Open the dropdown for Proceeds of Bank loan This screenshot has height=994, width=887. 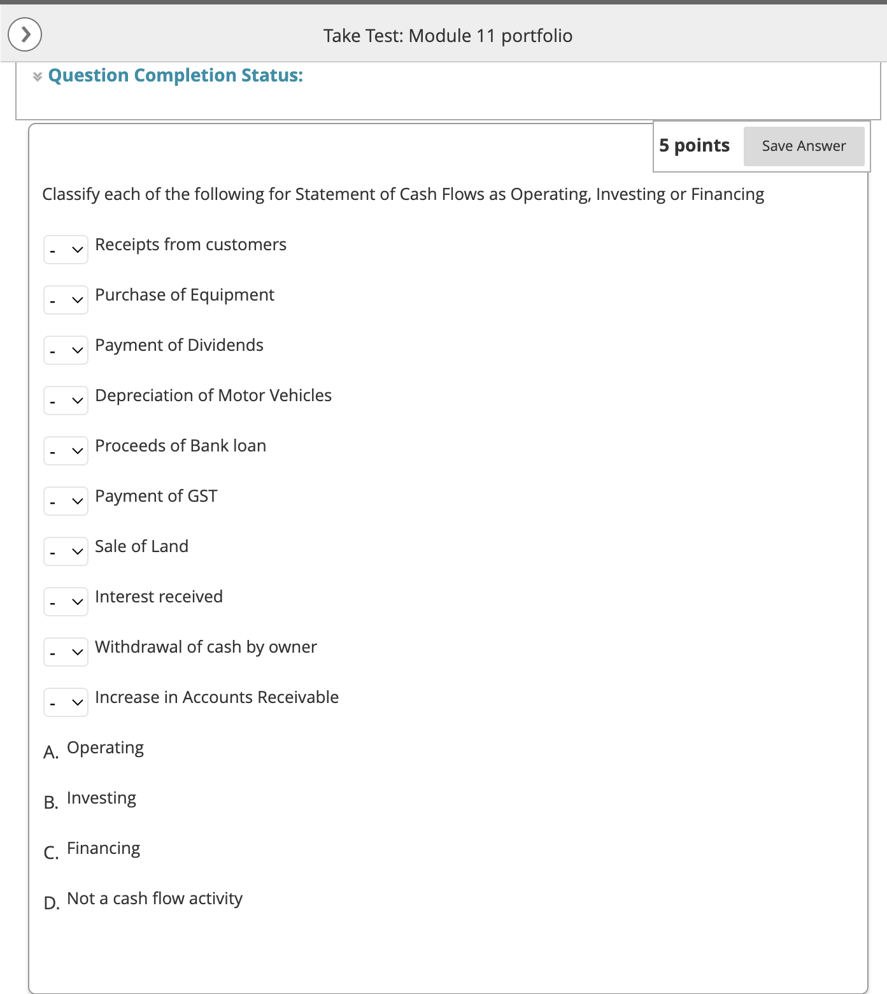[x=66, y=450]
